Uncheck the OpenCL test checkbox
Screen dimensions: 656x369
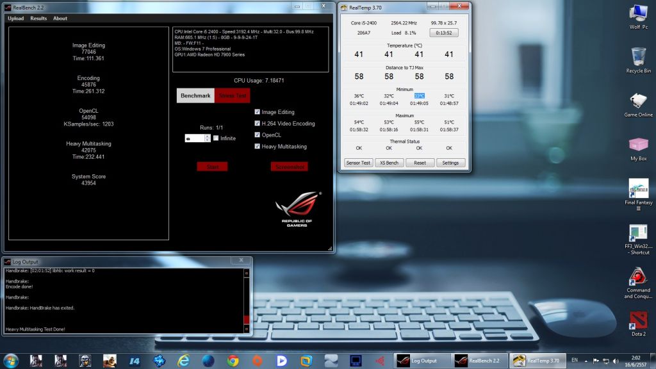(258, 135)
